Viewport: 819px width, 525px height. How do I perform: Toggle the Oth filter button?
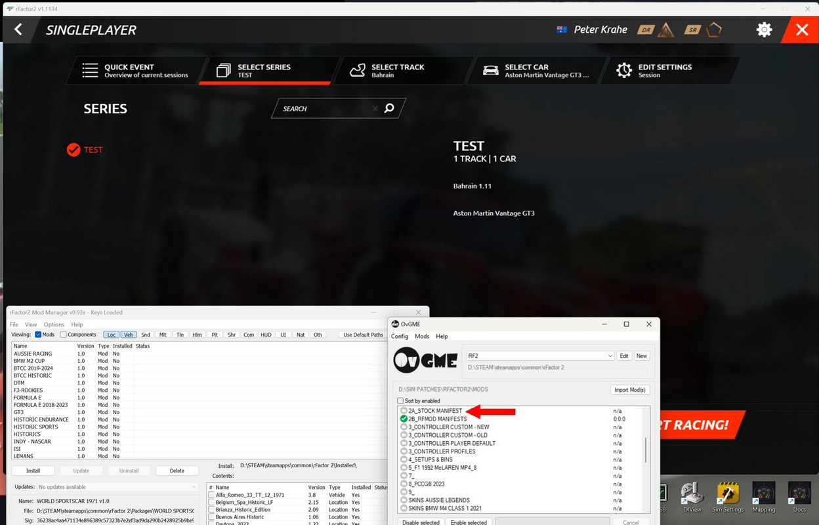(318, 335)
